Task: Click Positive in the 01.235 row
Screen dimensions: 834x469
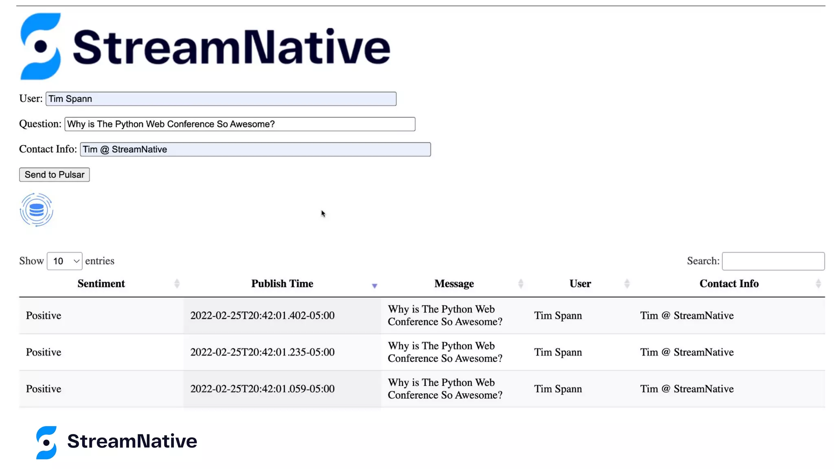Action: pos(44,352)
